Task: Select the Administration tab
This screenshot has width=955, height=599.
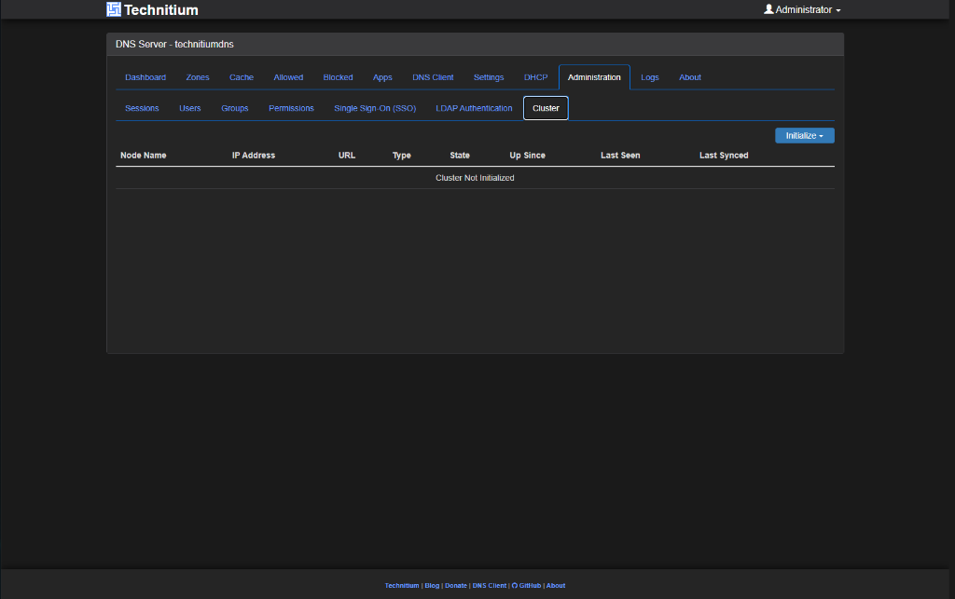Action: [594, 77]
